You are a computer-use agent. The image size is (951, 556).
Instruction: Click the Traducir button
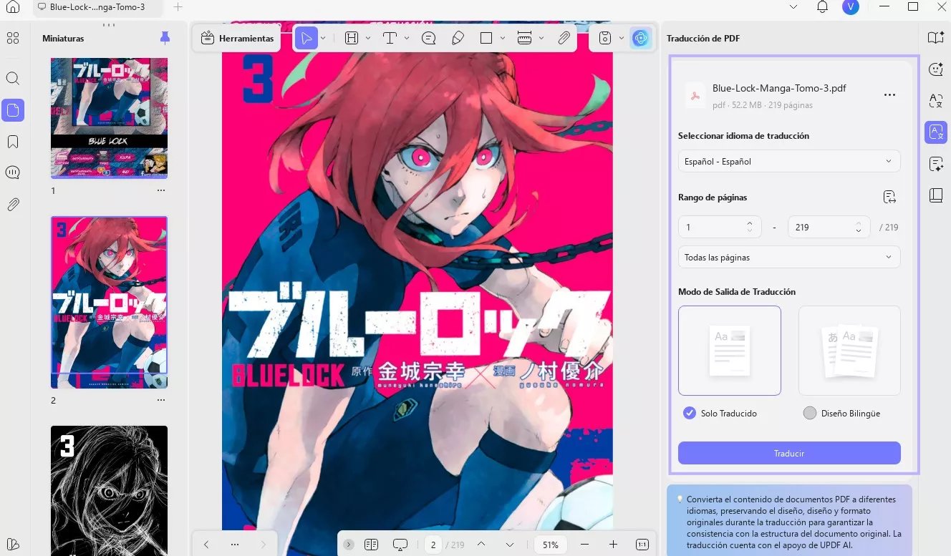pos(789,453)
